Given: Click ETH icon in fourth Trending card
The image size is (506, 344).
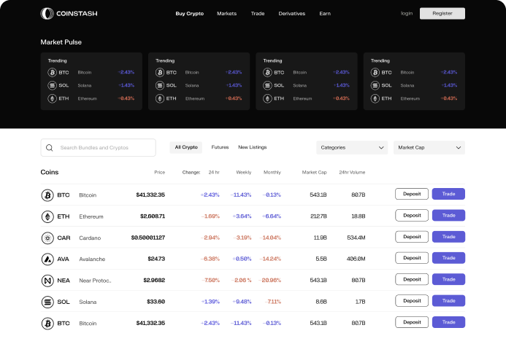Looking at the screenshot, I should [x=375, y=98].
